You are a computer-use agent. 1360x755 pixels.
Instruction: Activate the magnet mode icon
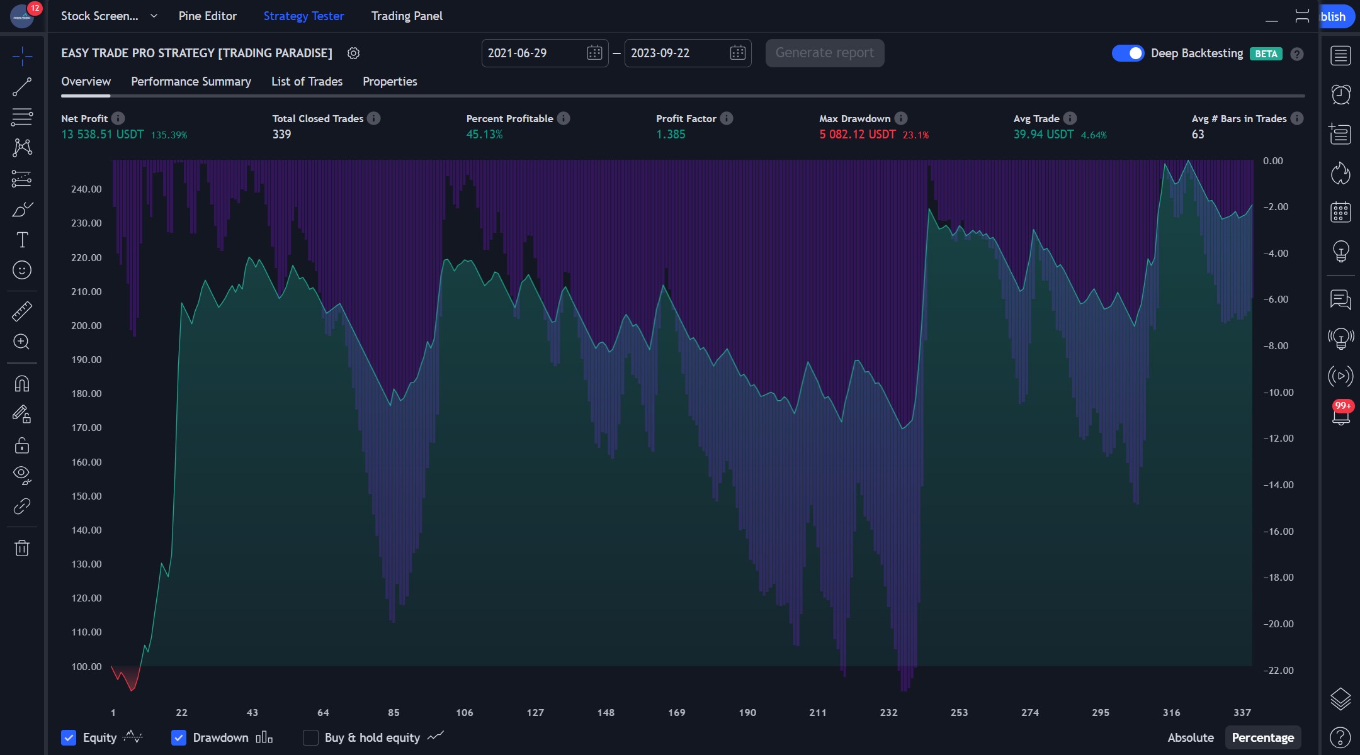pyautogui.click(x=22, y=384)
